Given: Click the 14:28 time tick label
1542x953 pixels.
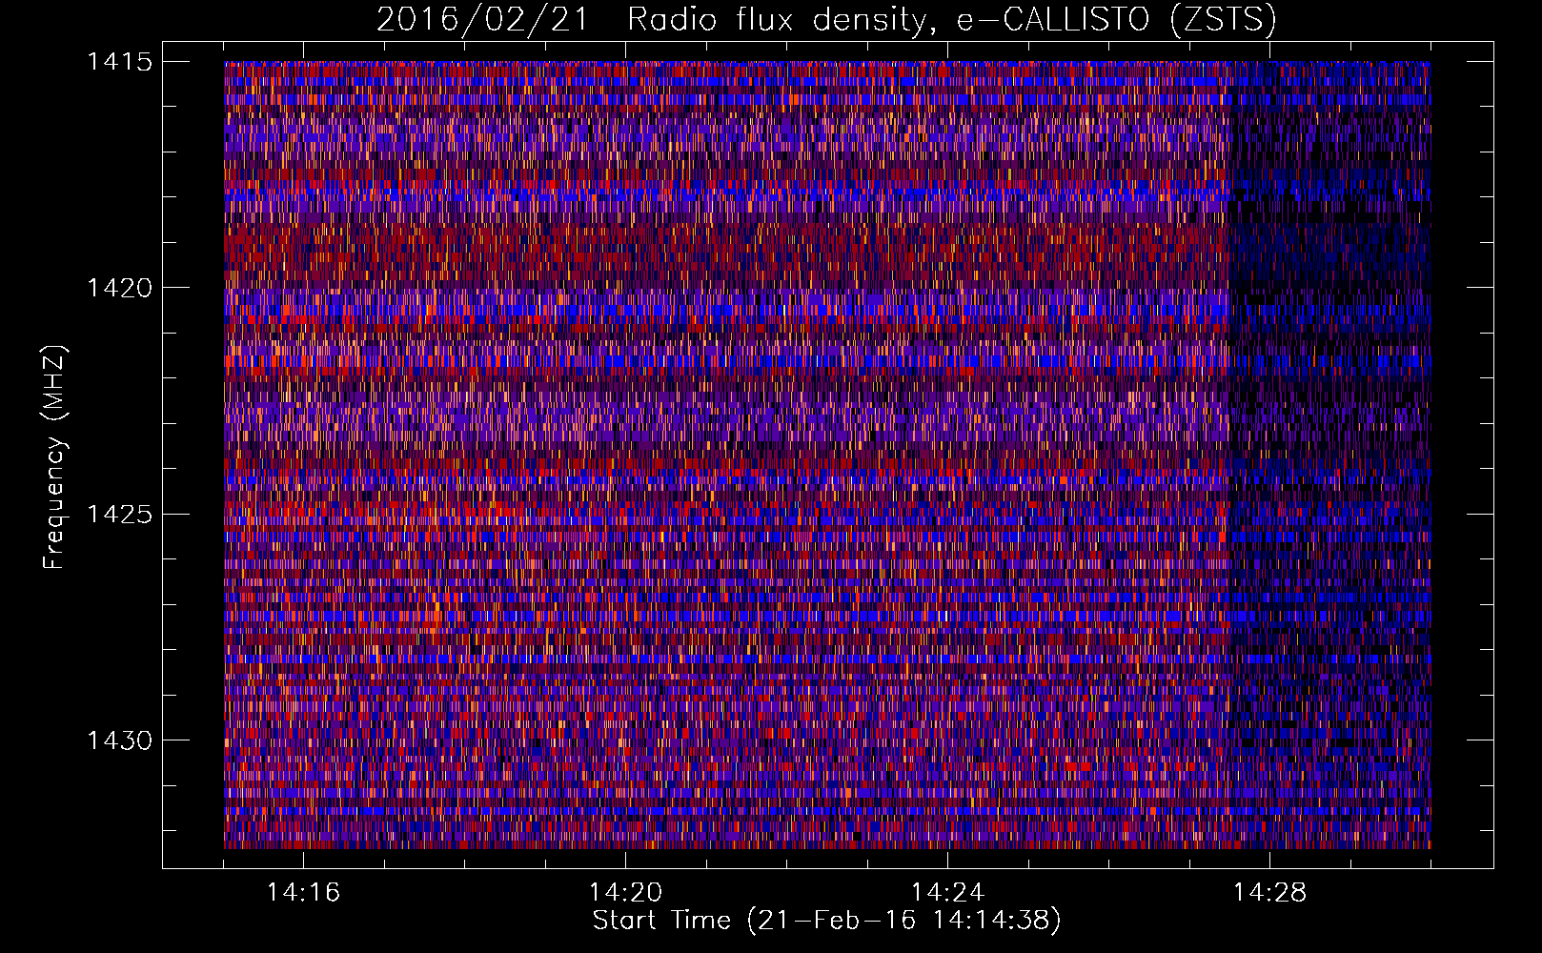Looking at the screenshot, I should point(1269,893).
